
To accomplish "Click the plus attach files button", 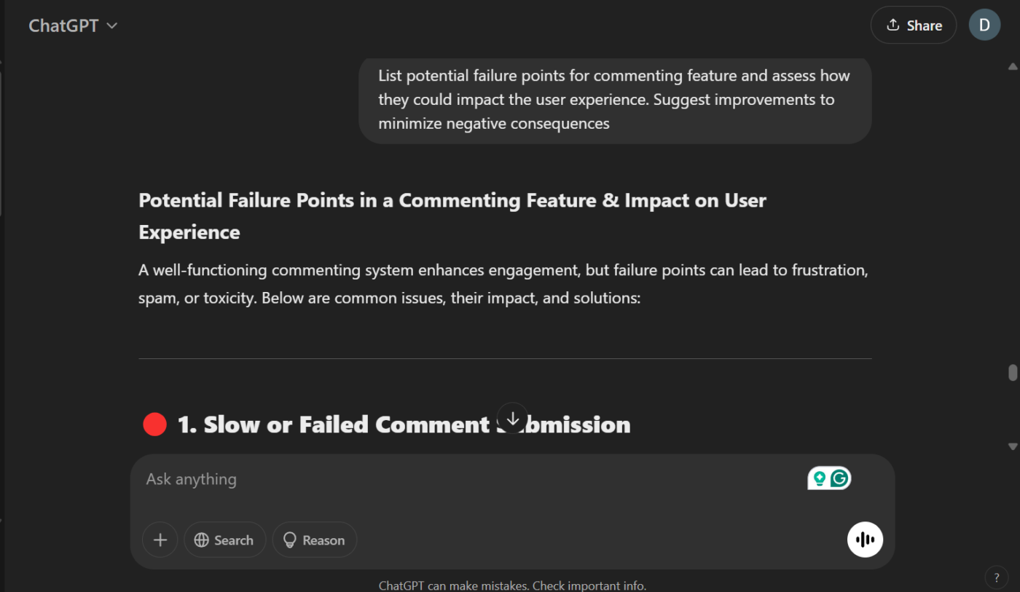I will [x=160, y=540].
